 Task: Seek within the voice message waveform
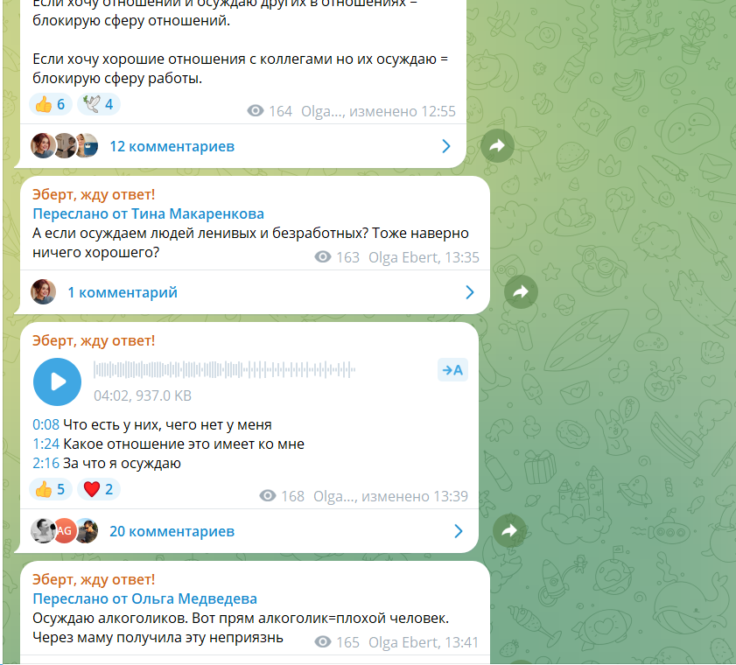point(224,370)
